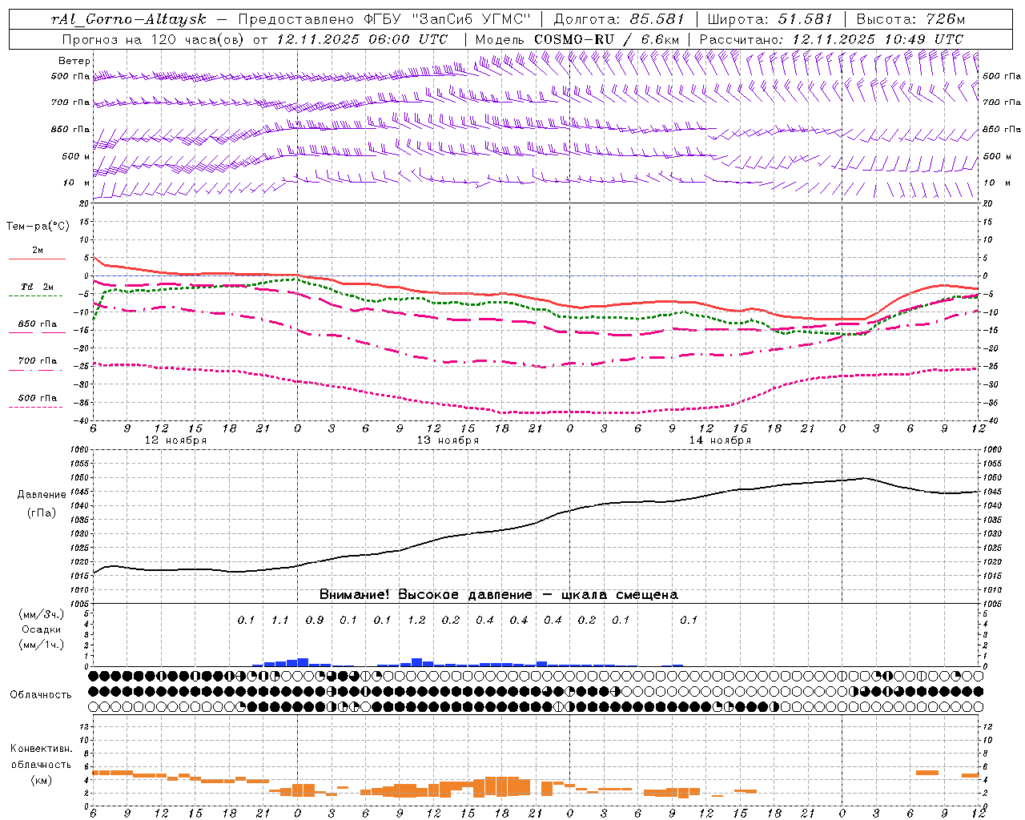Click the 850 гПа temperature legend entry
The image size is (1025, 820).
[x=38, y=324]
